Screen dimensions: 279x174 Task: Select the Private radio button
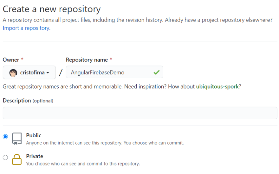[x=5, y=158]
